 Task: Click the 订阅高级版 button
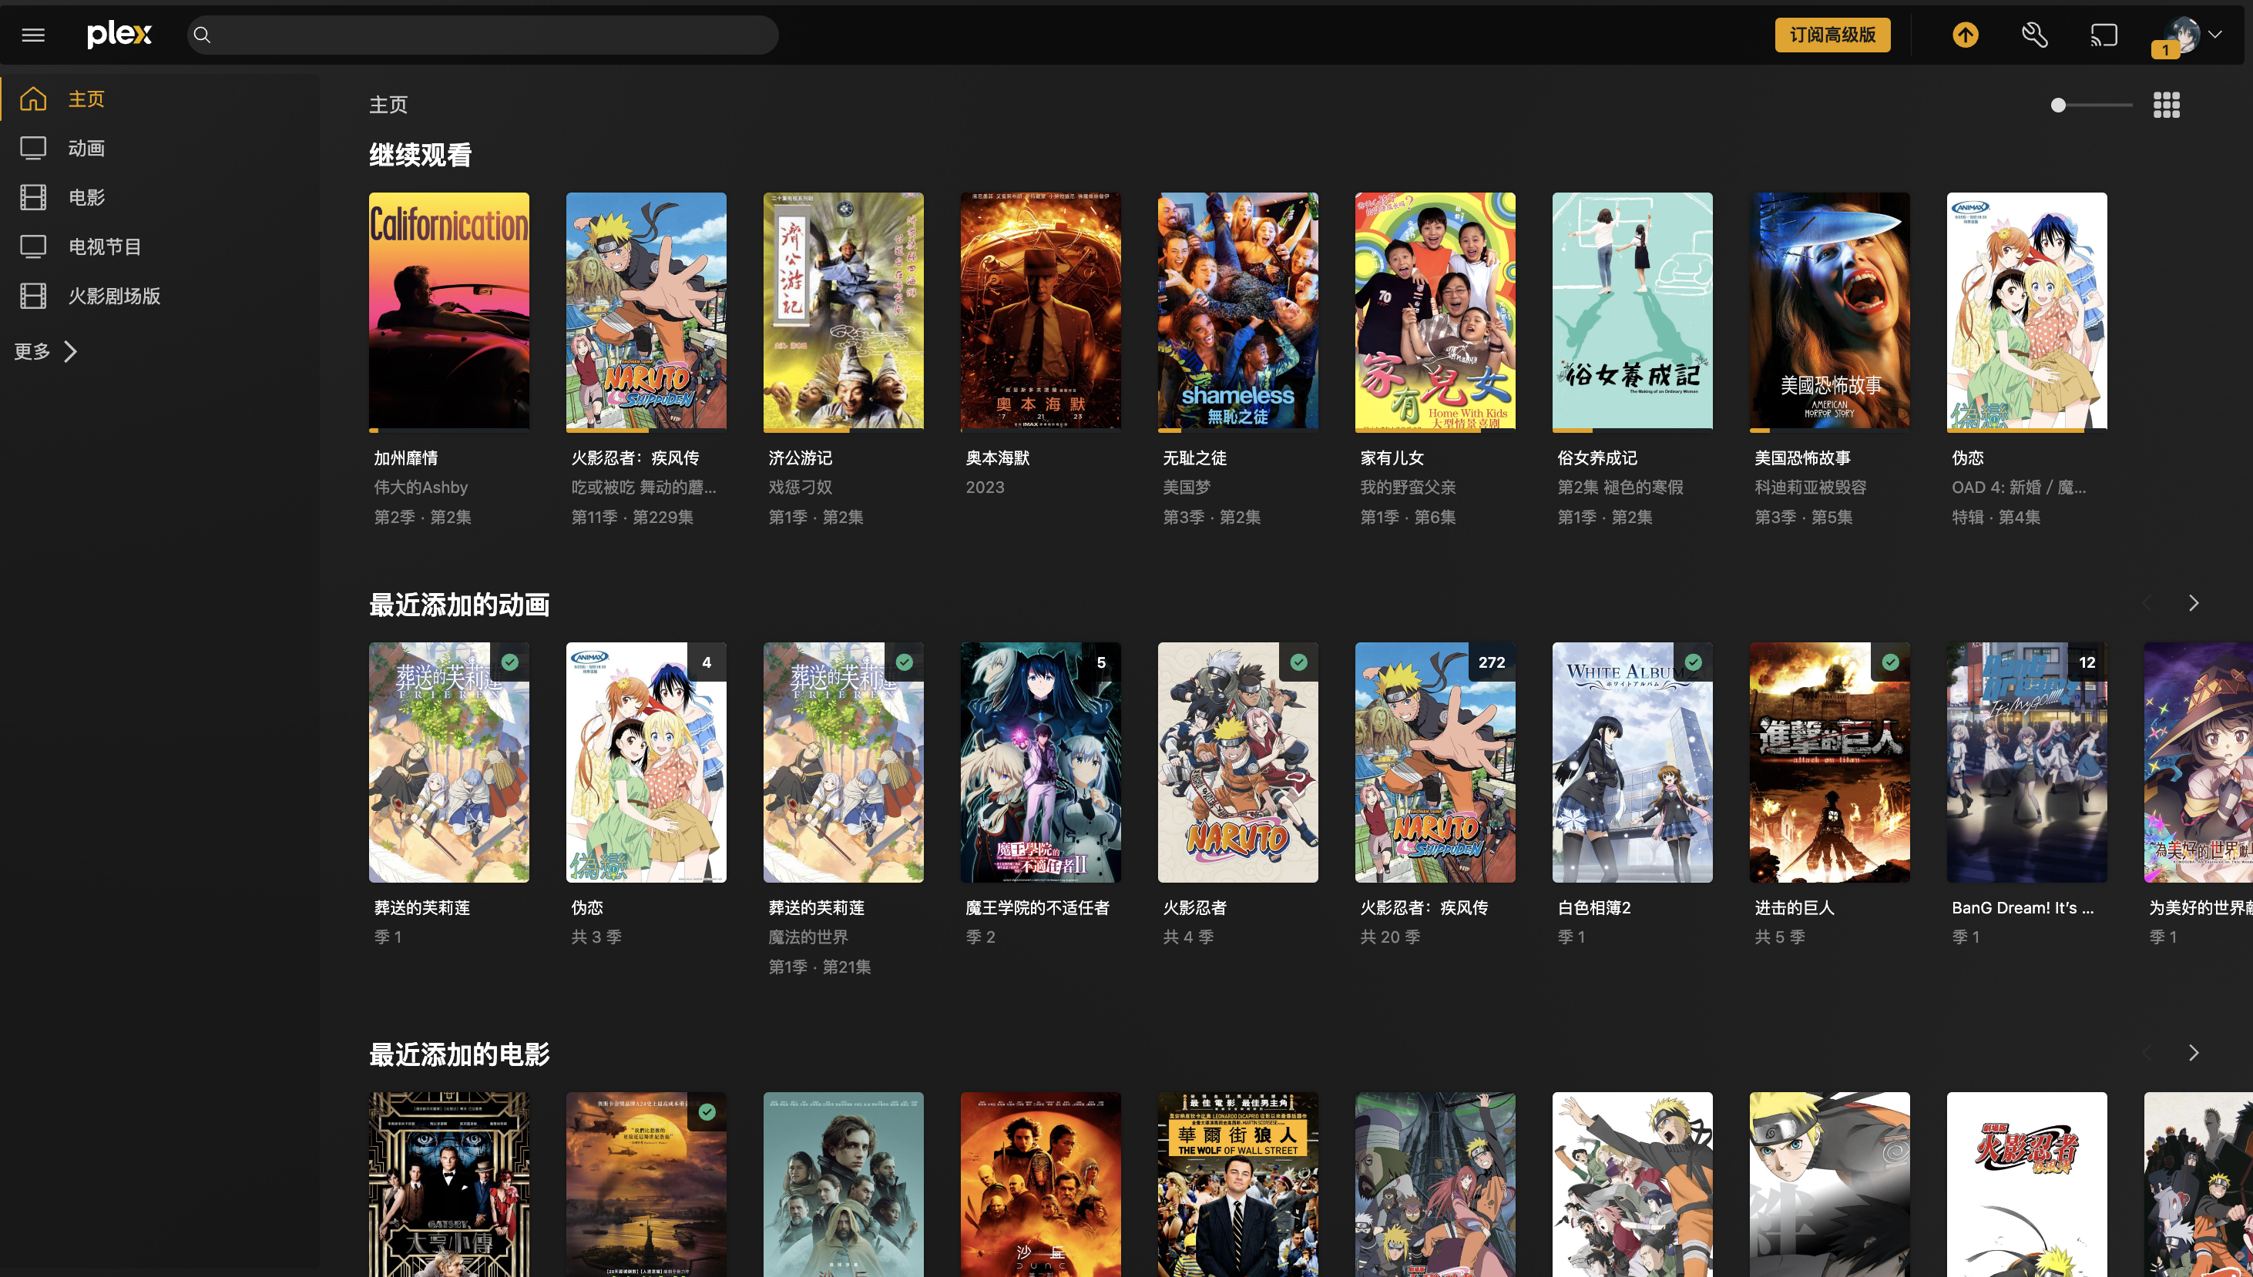tap(1832, 35)
